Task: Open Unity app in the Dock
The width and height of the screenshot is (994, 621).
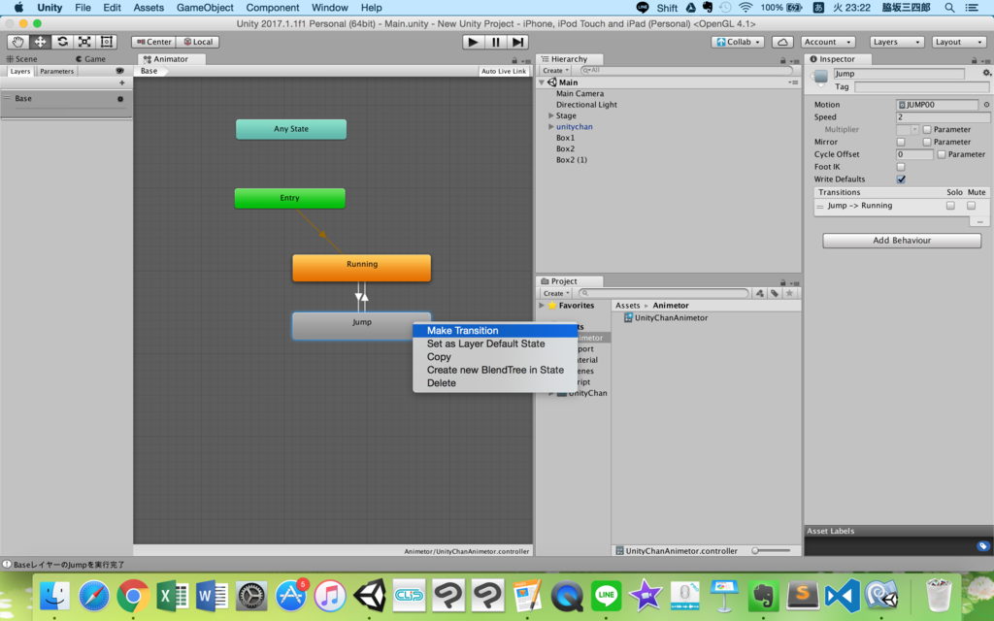Action: coord(369,596)
